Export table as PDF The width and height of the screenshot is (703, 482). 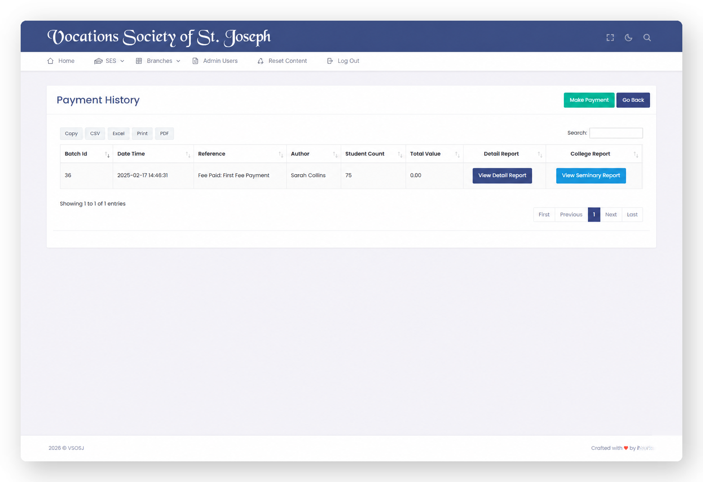tap(164, 133)
